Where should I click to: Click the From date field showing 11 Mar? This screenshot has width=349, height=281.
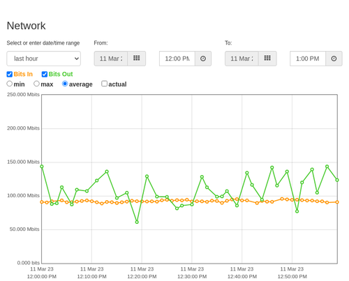(111, 59)
